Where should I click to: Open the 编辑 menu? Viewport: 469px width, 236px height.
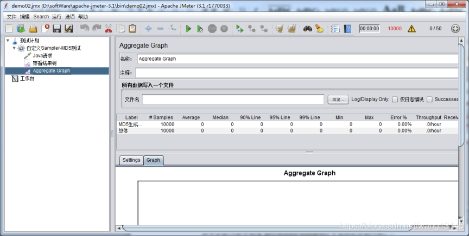(25, 17)
